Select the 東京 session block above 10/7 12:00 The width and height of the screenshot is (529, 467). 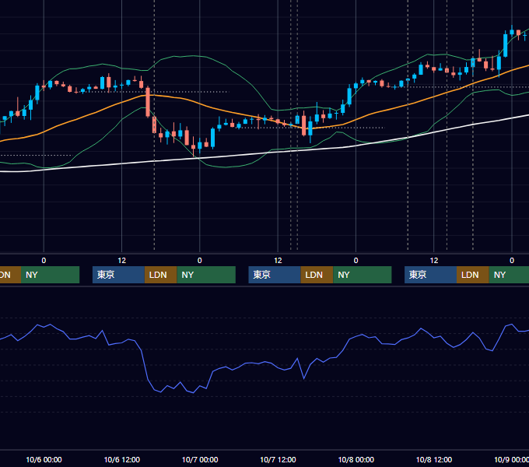[x=275, y=275]
